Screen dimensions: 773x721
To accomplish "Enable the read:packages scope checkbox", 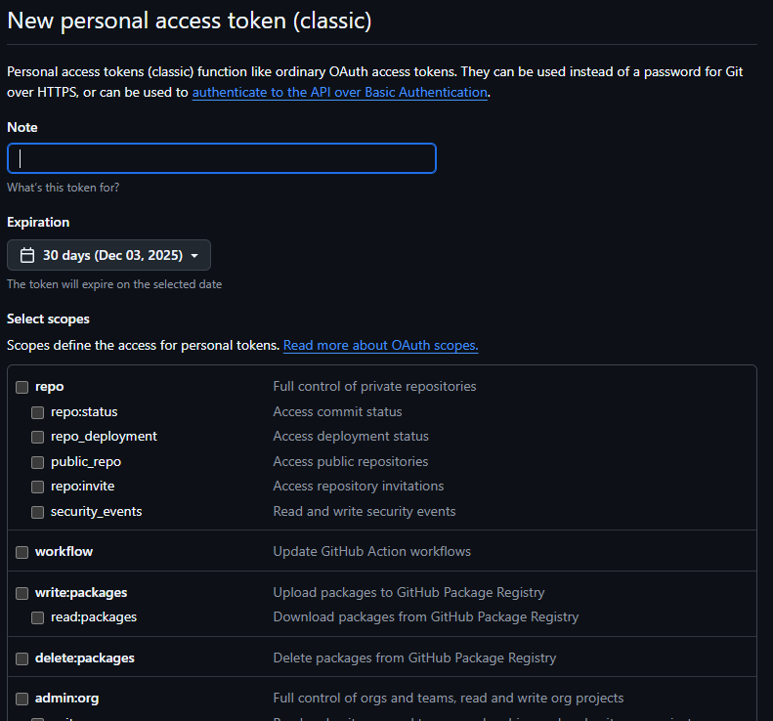I will (37, 617).
